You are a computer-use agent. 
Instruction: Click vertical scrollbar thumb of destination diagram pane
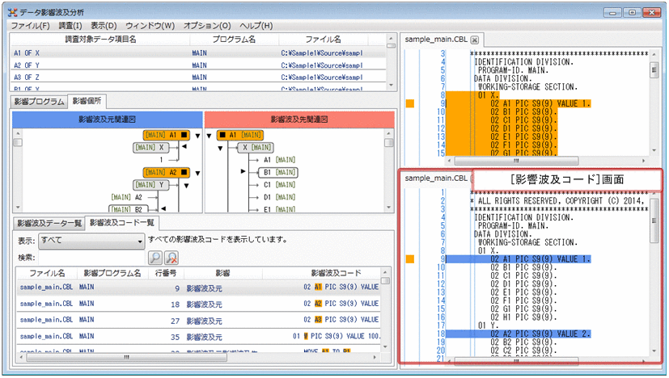389,142
